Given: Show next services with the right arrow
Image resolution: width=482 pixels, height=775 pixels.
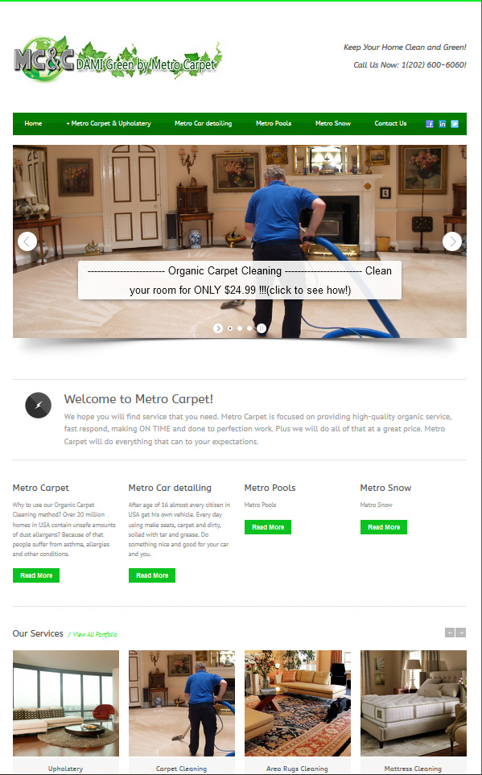Looking at the screenshot, I should (x=461, y=633).
